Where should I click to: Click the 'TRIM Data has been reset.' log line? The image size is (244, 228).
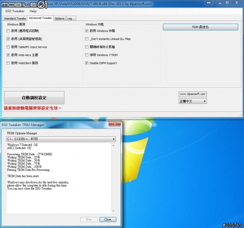point(23,176)
